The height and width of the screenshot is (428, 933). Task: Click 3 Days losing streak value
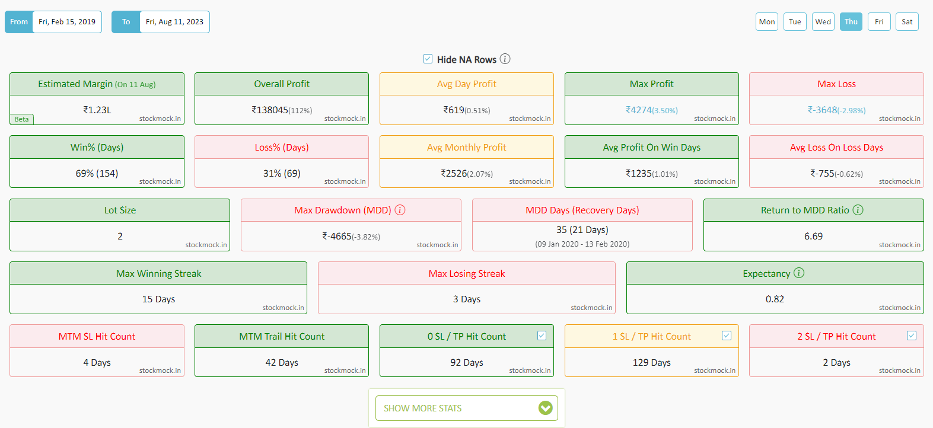467,299
